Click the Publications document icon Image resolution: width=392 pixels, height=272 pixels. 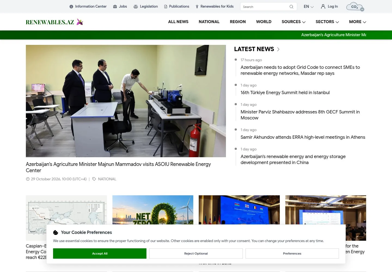coord(166,7)
